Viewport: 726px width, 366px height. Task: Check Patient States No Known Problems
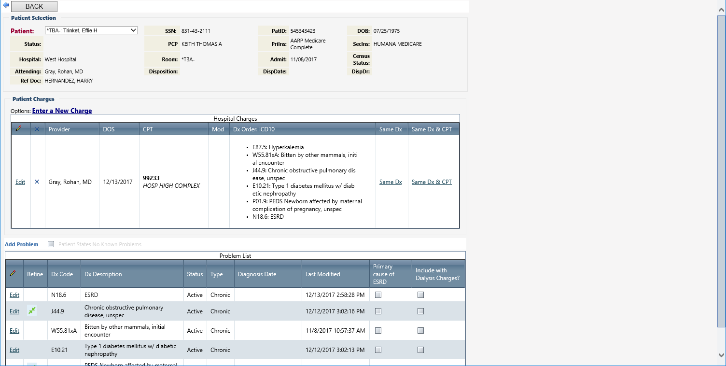[51, 244]
